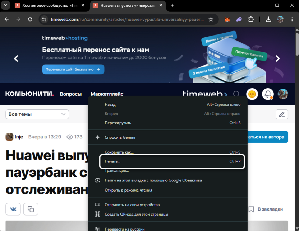Close the 'Huawei выпустила' tab
This screenshot has width=299, height=231.
(x=161, y=5)
